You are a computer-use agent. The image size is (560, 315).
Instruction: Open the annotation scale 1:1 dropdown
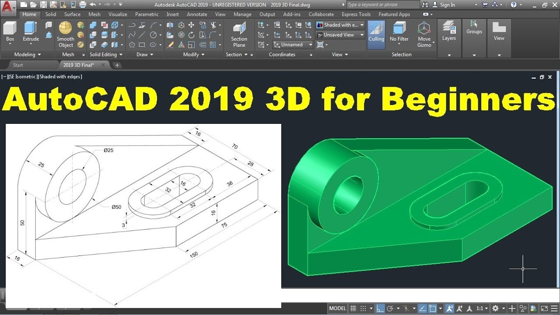482,308
